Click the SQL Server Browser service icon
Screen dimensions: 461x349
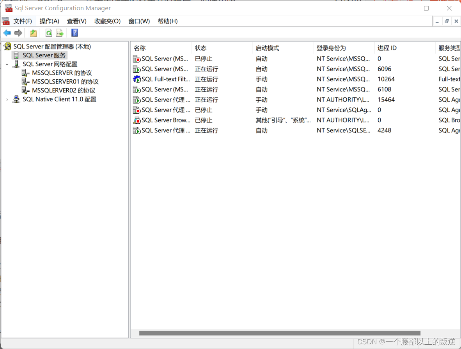[x=137, y=120]
